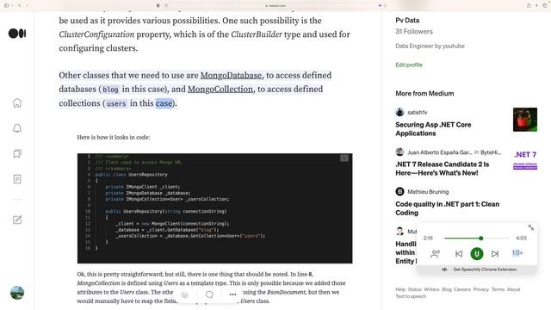The image size is (551, 310).
Task: Skip back to previous sentence in player
Action: point(459,253)
